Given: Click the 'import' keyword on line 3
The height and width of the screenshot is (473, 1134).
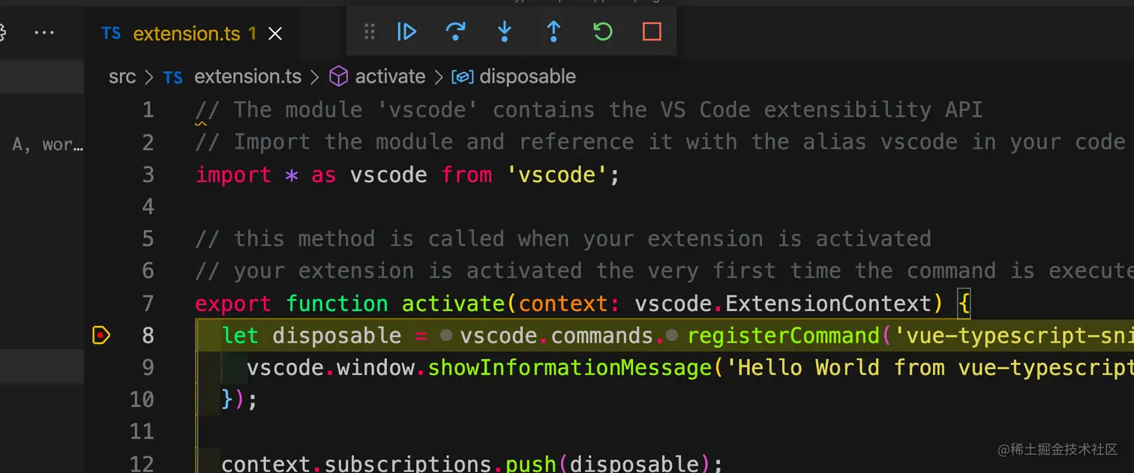Looking at the screenshot, I should pyautogui.click(x=233, y=175).
